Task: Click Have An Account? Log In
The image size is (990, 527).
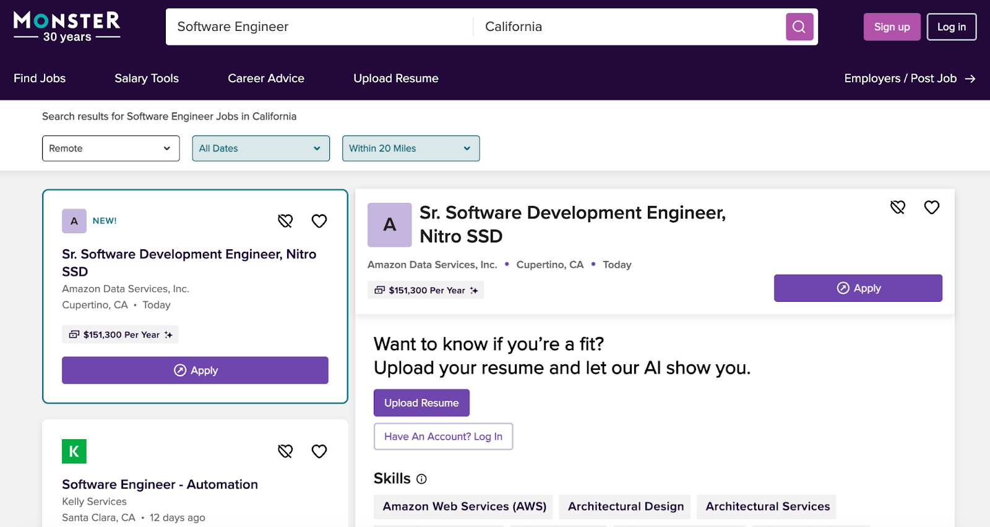Action: pyautogui.click(x=443, y=437)
